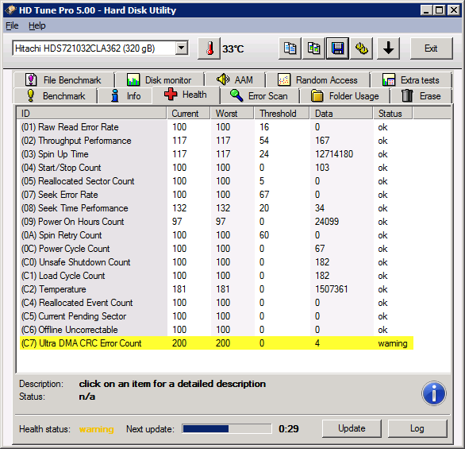Click the Log button

(417, 428)
